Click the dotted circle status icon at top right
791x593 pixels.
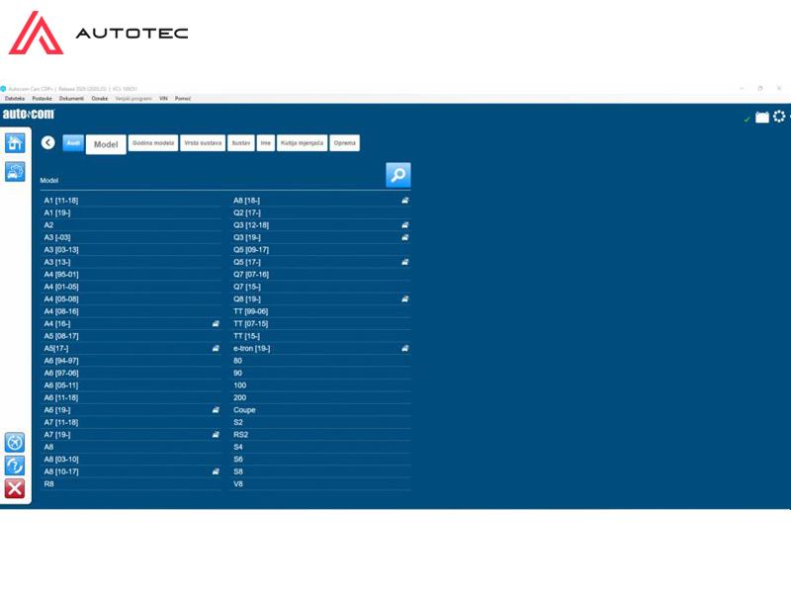coord(779,117)
